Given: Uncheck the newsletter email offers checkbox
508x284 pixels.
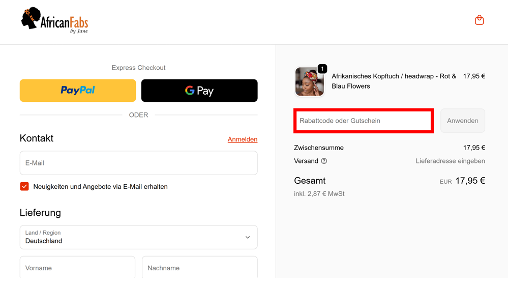Looking at the screenshot, I should point(24,186).
